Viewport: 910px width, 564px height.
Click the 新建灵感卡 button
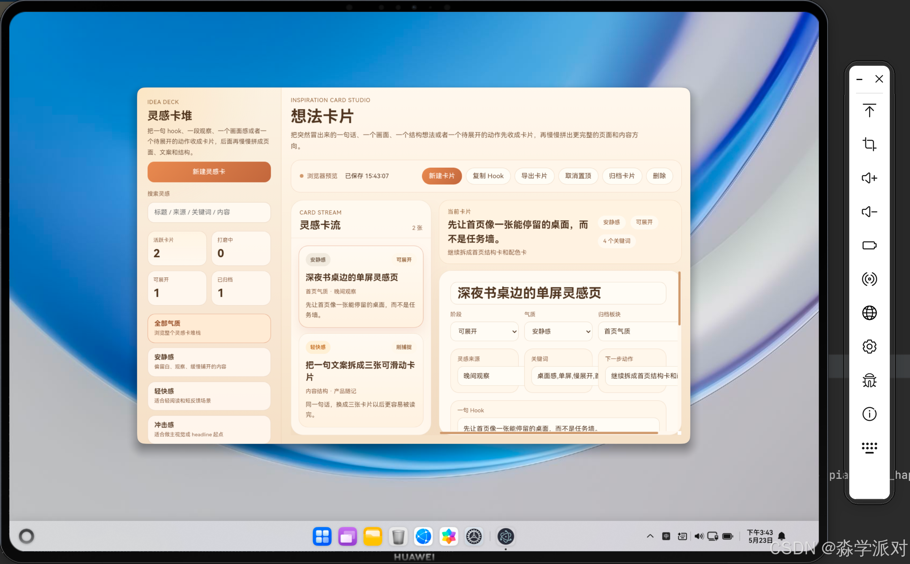coord(209,172)
